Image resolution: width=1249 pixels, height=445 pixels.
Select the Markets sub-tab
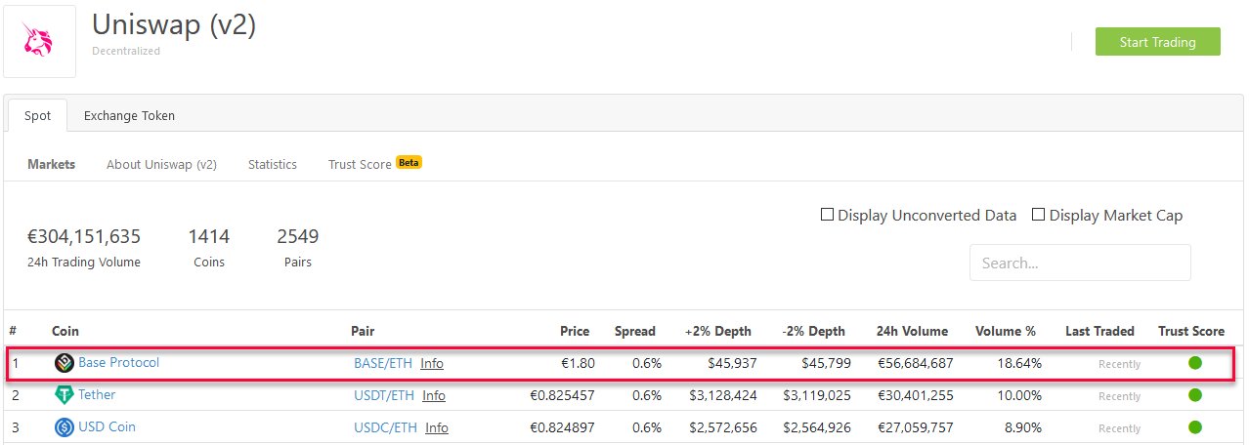[x=51, y=164]
